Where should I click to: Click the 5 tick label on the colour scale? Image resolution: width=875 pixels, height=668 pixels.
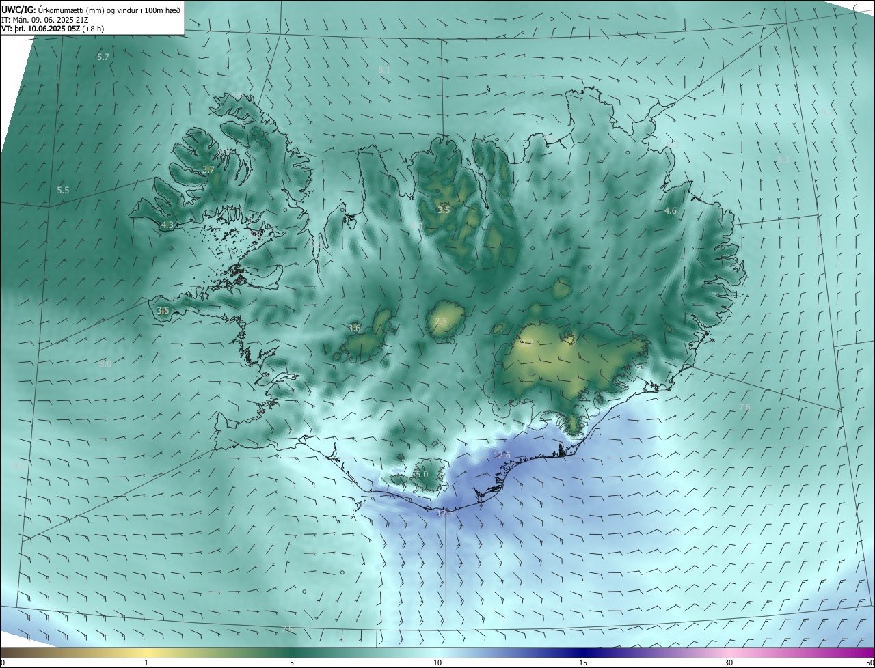point(292,663)
